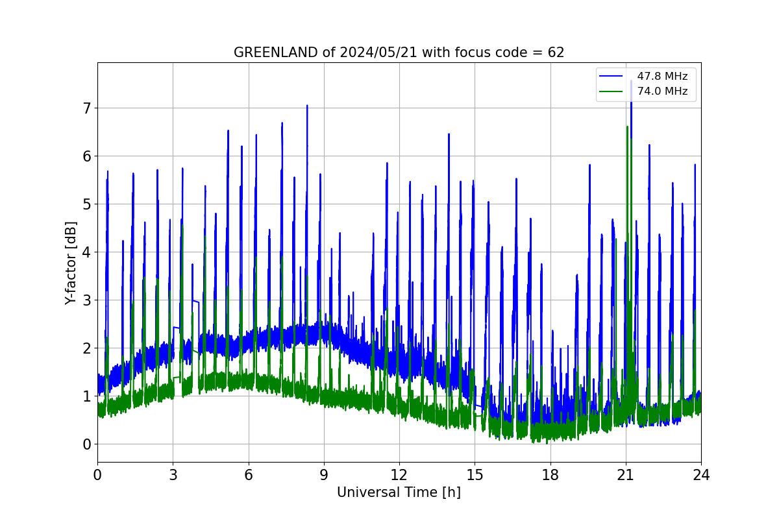This screenshot has width=779, height=519.
Task: Click x-axis tick label 3
Action: pyautogui.click(x=173, y=475)
